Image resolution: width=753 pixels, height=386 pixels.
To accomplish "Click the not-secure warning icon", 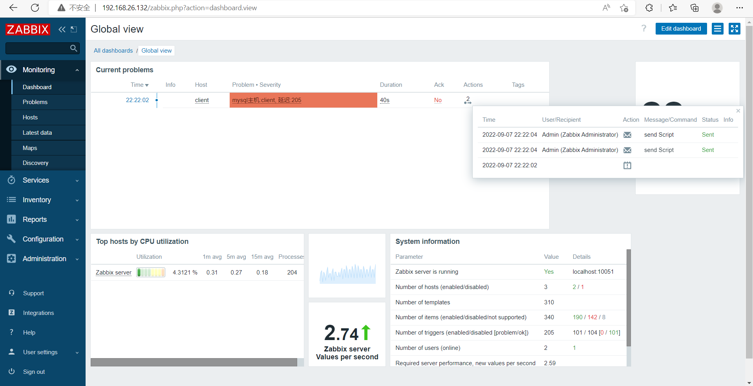I will click(61, 8).
